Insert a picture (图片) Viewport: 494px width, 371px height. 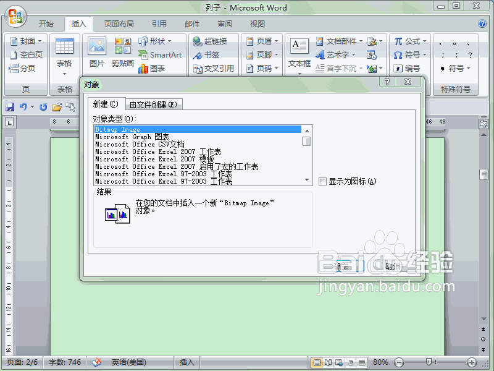(x=97, y=53)
